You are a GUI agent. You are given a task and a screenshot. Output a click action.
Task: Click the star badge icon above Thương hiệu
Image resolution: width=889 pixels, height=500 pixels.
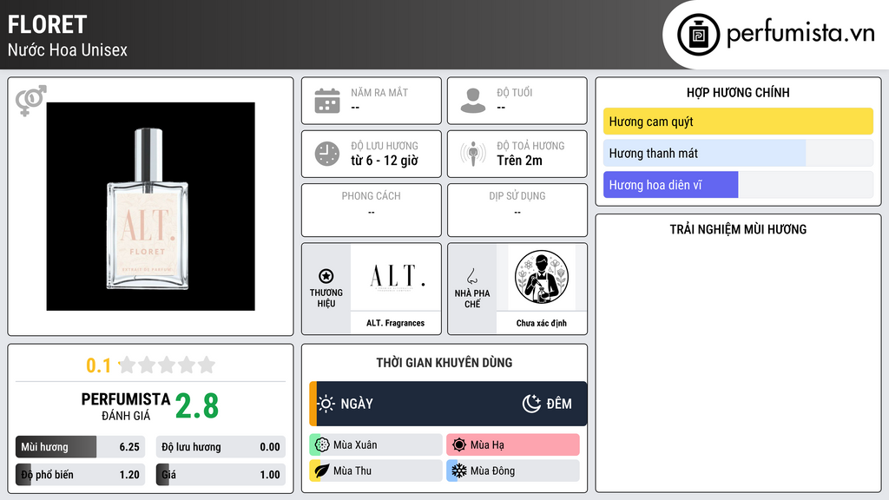pyautogui.click(x=326, y=276)
